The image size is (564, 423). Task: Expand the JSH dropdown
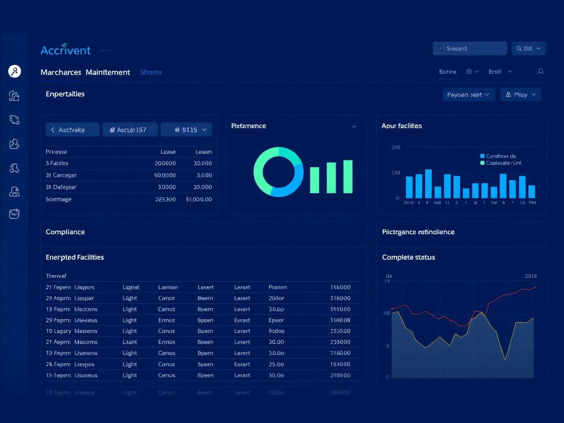click(x=529, y=48)
